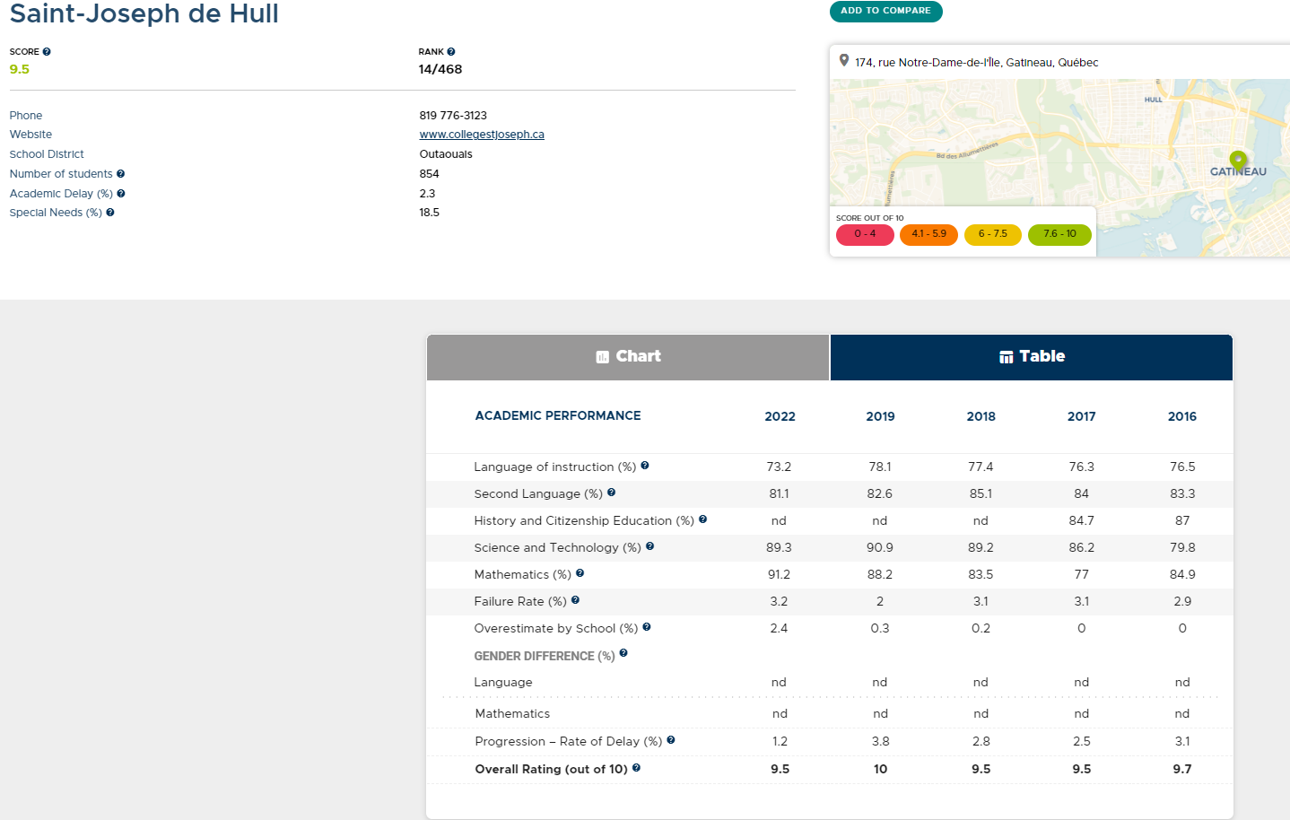
Task: Click the 2022 Overestimate by School value 2.4
Action: tap(779, 628)
